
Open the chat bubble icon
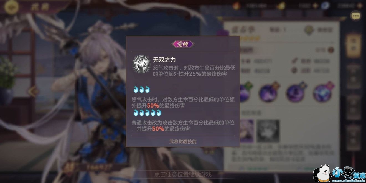click(356, 16)
